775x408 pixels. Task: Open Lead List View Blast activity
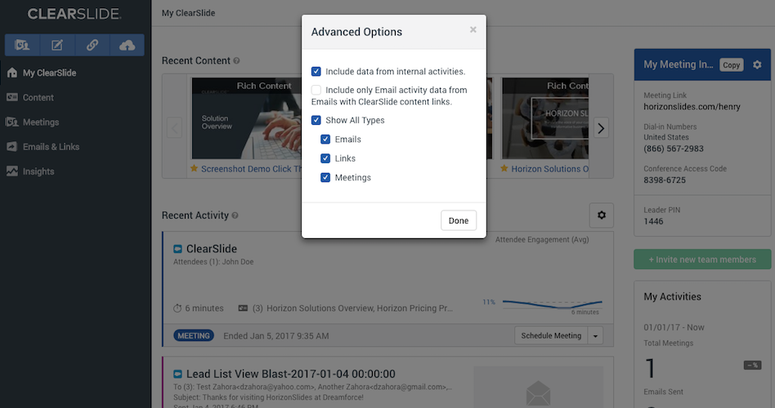pyautogui.click(x=291, y=374)
